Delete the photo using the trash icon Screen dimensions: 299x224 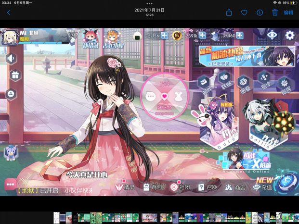tap(275, 12)
